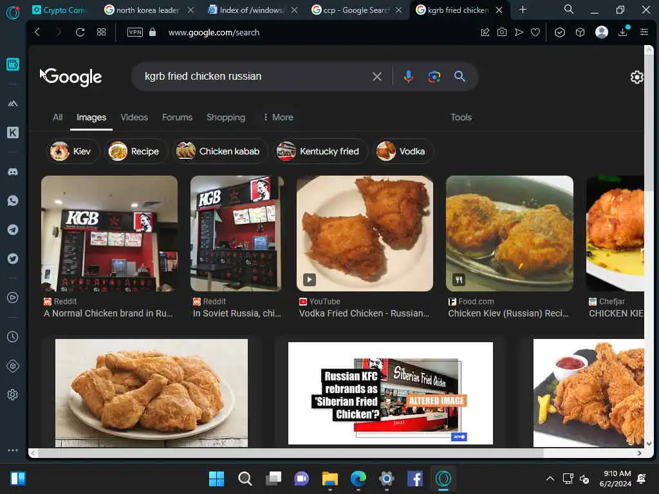Viewport: 659px width, 494px height.
Task: Click the send flow arrow icon
Action: click(519, 32)
